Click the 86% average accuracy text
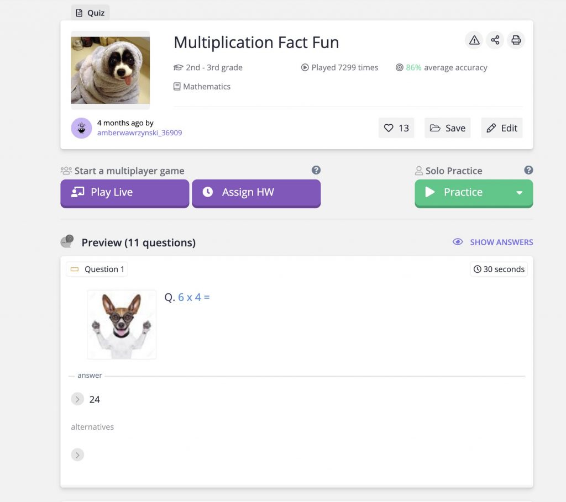This screenshot has width=566, height=502. 442,67
